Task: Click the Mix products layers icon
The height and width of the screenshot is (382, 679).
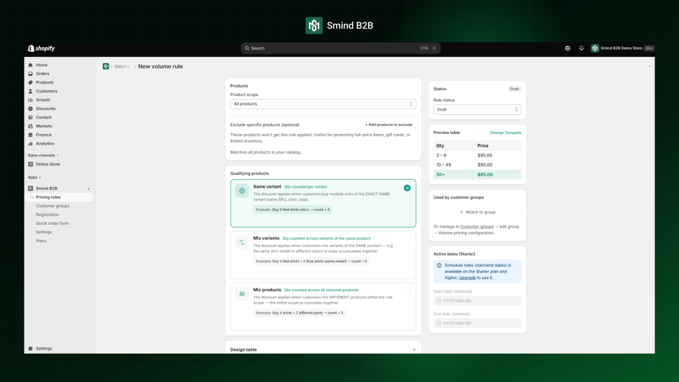Action: tap(241, 294)
